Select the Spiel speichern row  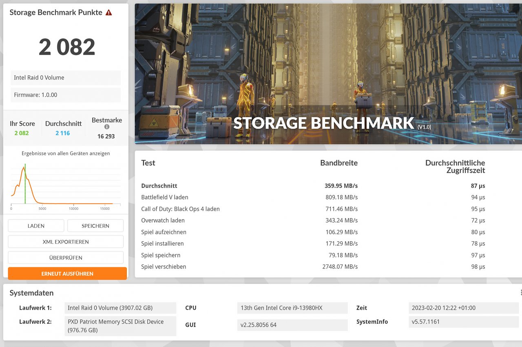313,255
